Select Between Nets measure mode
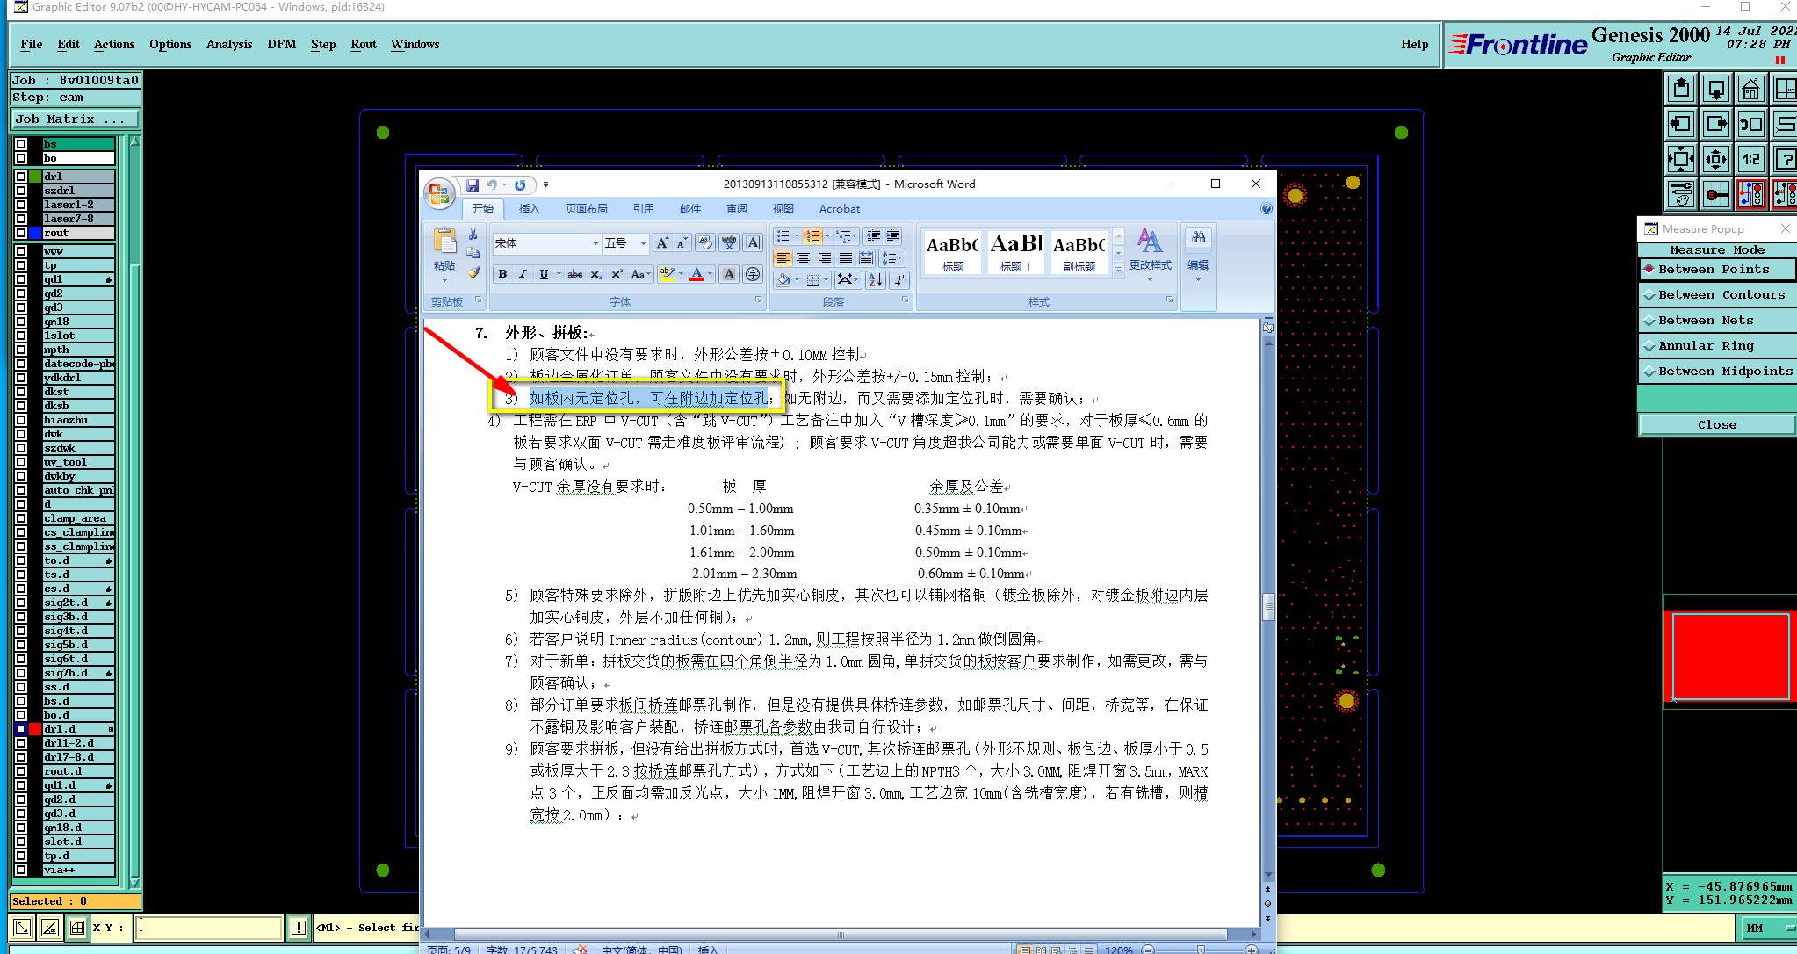1797x954 pixels. [x=1717, y=320]
